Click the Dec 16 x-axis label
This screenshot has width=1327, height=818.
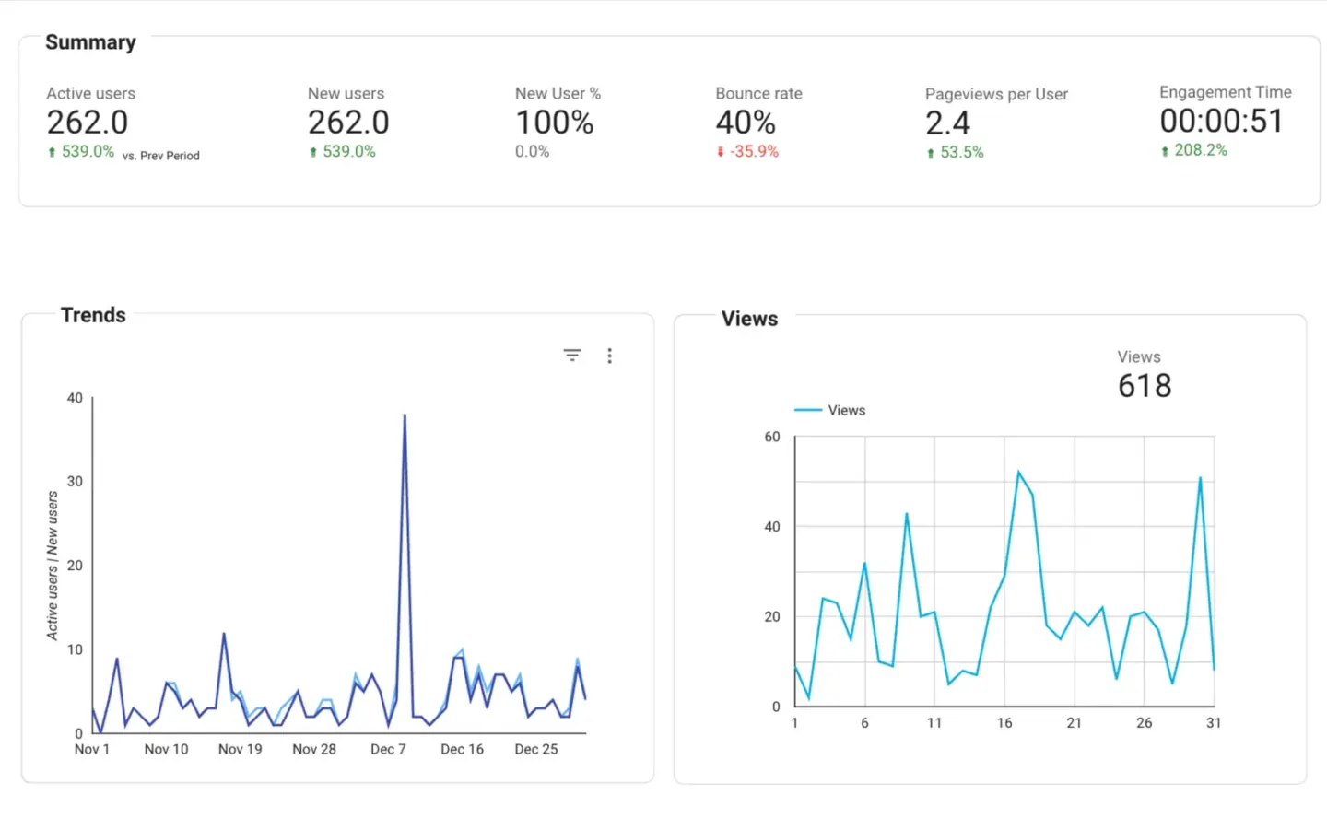[x=462, y=749]
